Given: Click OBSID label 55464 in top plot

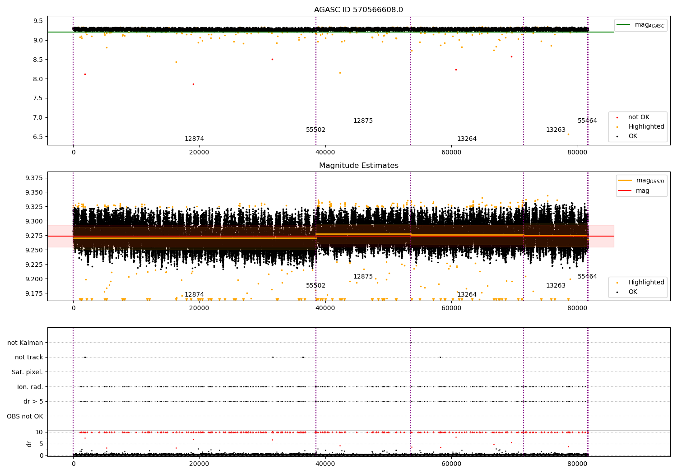Looking at the screenshot, I should pos(587,121).
